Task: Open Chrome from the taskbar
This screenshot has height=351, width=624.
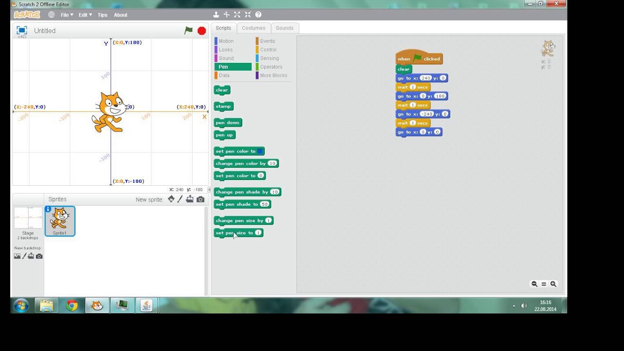Action: pyautogui.click(x=72, y=306)
